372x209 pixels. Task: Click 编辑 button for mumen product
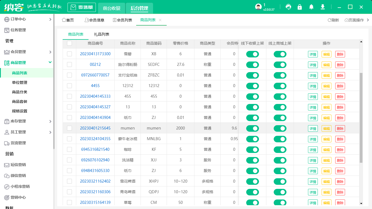[327, 128]
